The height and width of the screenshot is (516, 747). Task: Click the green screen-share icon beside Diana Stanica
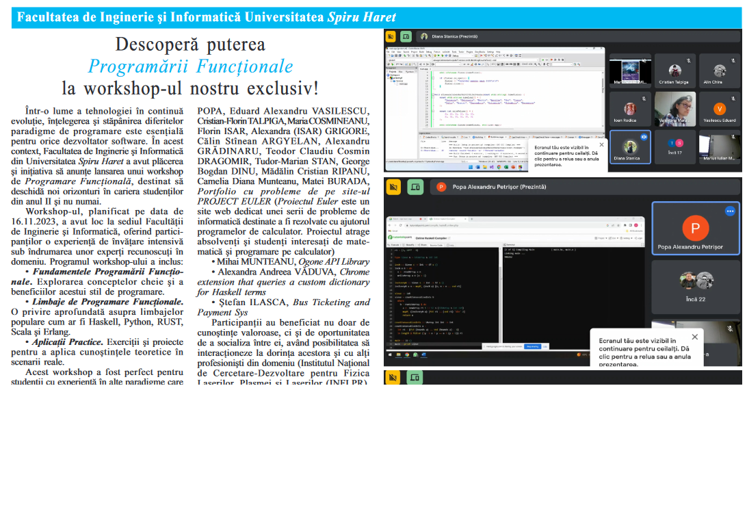click(x=406, y=36)
